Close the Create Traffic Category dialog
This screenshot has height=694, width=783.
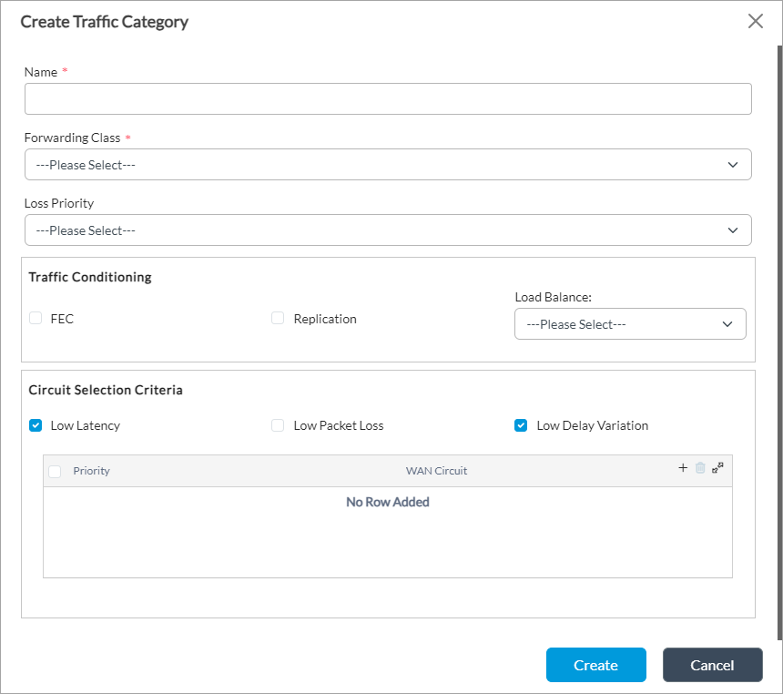756,21
